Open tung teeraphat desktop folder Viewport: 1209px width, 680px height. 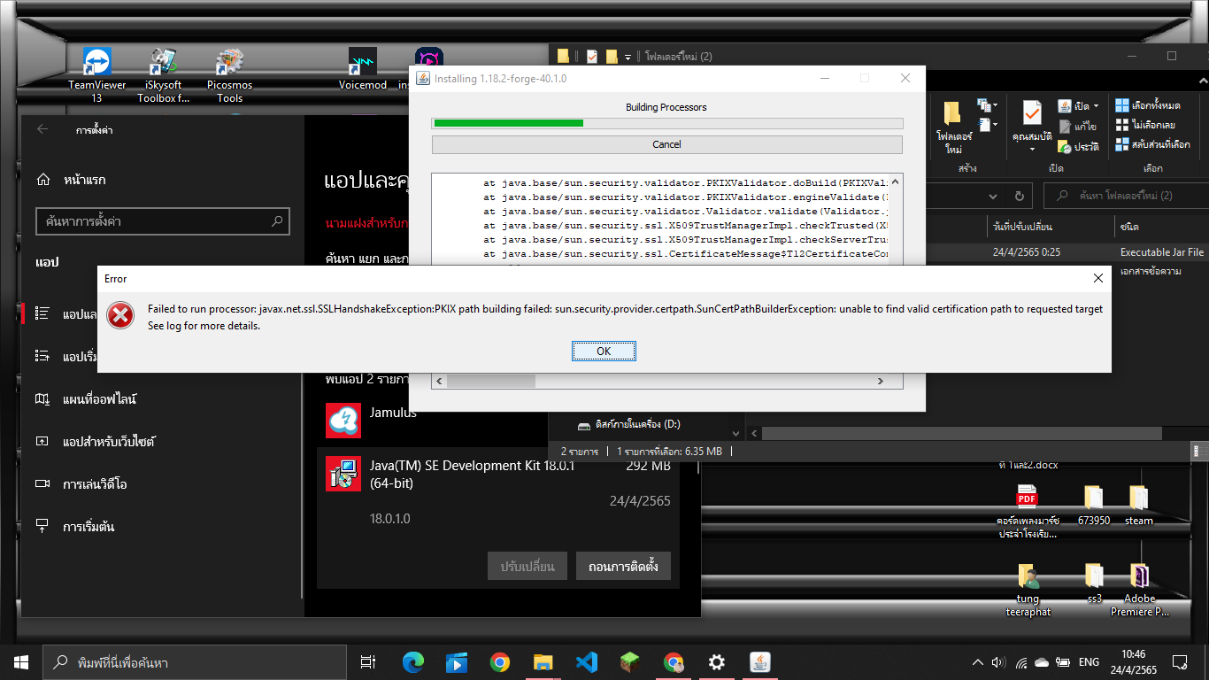(1027, 590)
